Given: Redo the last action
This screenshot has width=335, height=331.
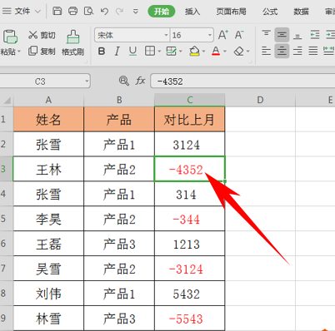Looking at the screenshot, I should [120, 12].
